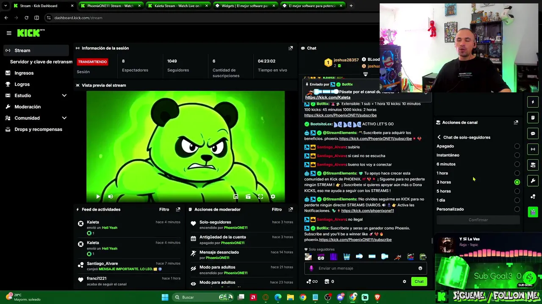Insert the LET'S GO emote
This screenshot has height=304, width=542.
[x=321, y=257]
